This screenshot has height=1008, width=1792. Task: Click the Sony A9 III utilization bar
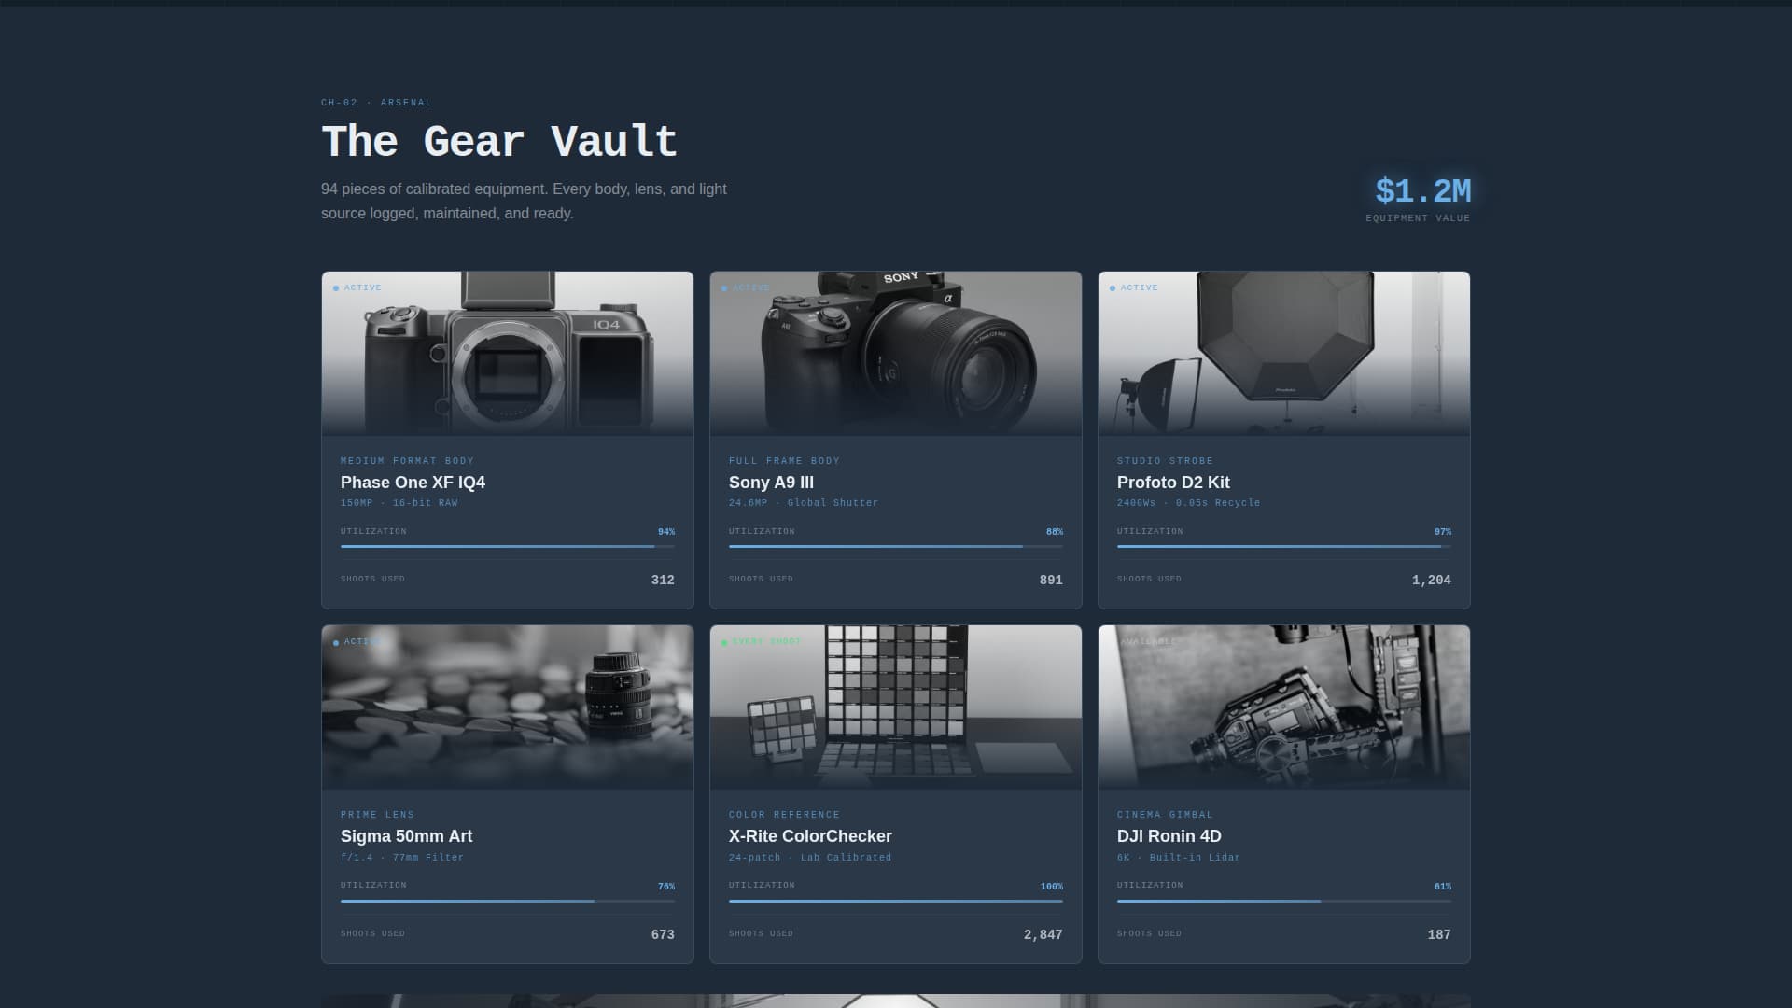point(896,547)
